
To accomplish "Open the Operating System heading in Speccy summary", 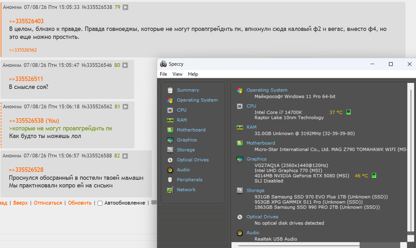I will tap(267, 90).
